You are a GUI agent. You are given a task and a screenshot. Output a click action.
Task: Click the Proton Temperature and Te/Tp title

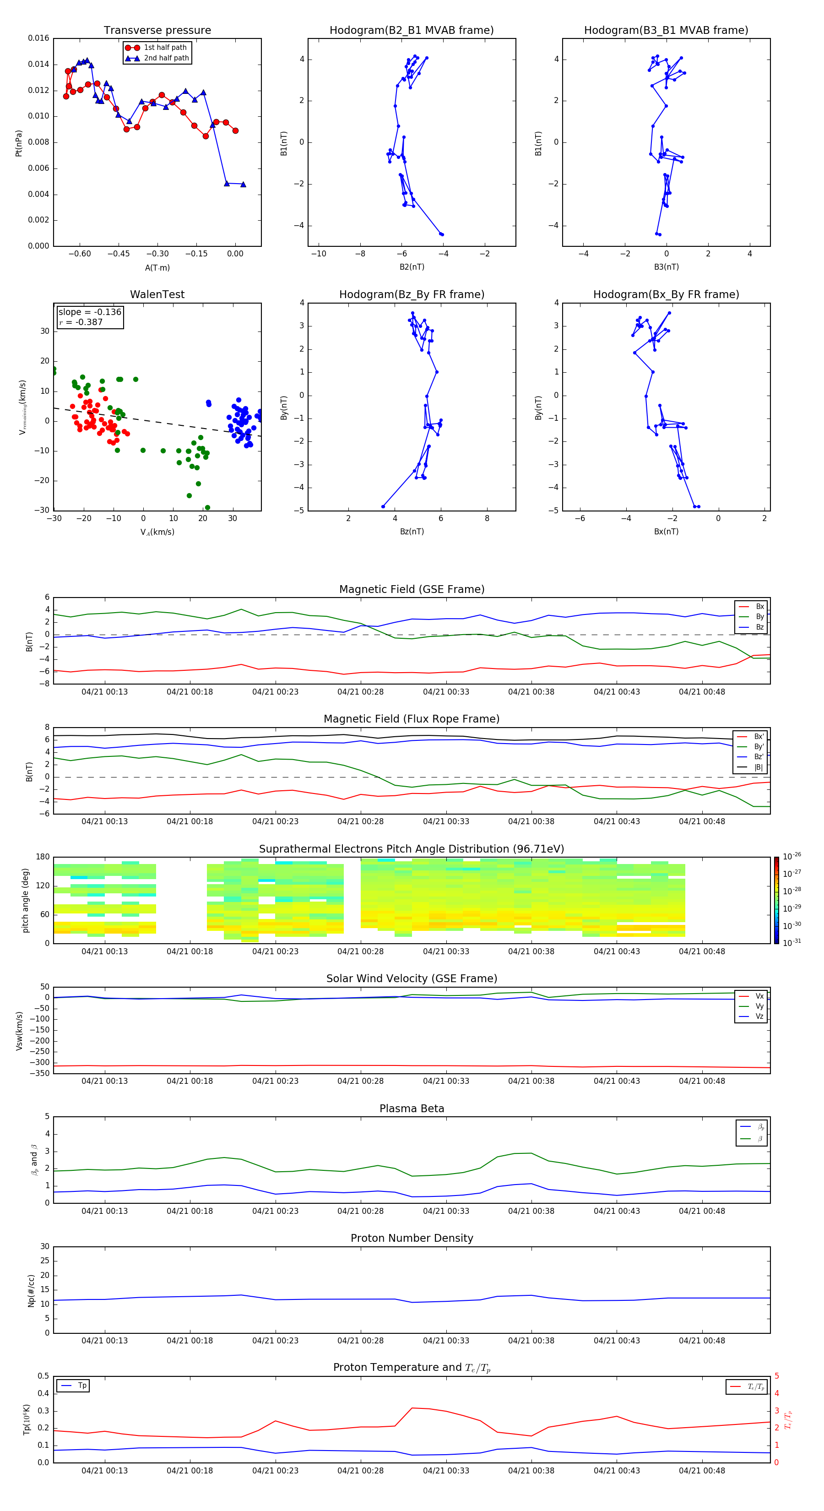[412, 1368]
